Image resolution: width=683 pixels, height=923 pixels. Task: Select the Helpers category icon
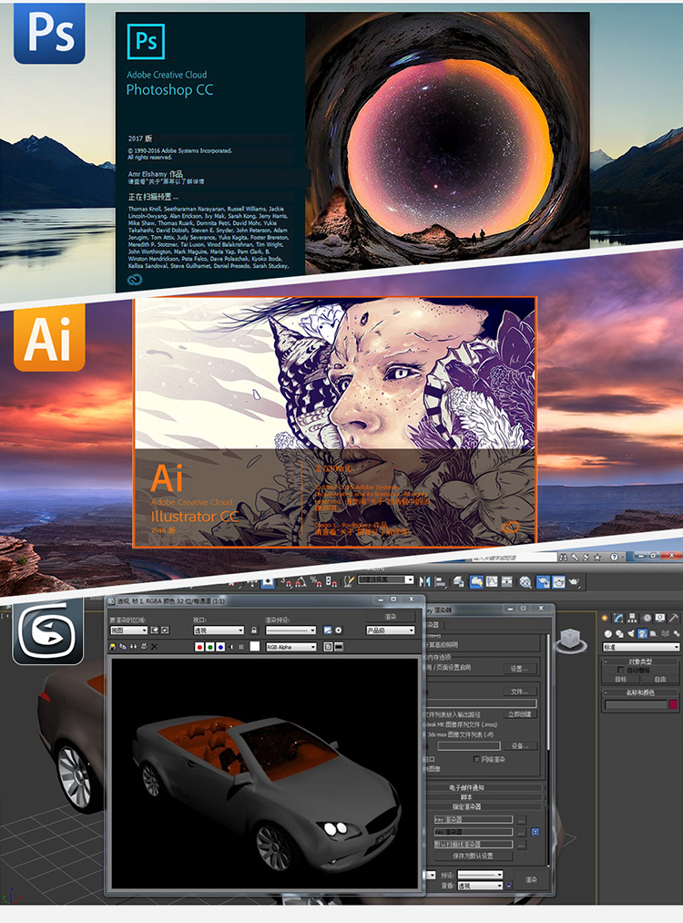pos(653,633)
